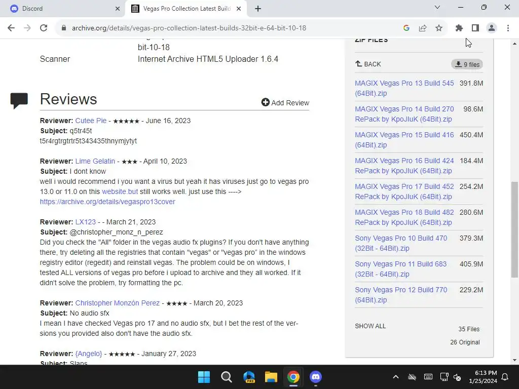Open Christopher Monzón Perez's profile

pos(117,303)
